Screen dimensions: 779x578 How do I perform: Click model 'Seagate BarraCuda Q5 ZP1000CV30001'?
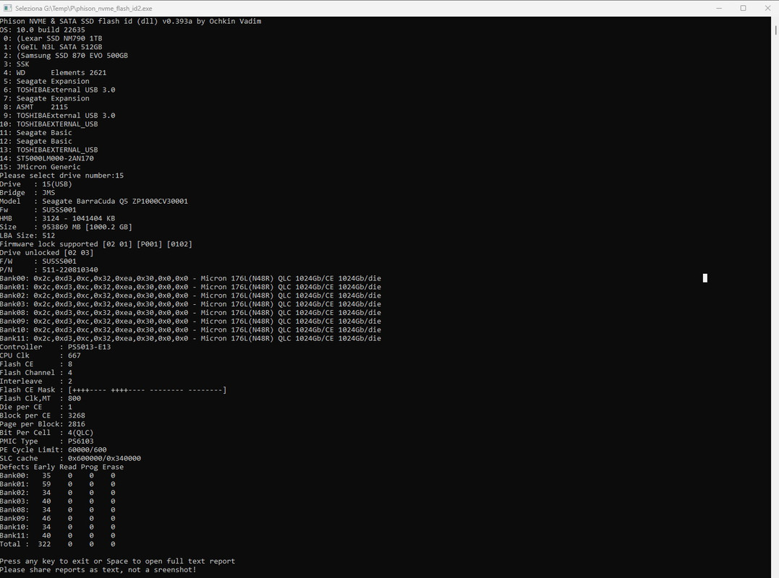pos(115,201)
